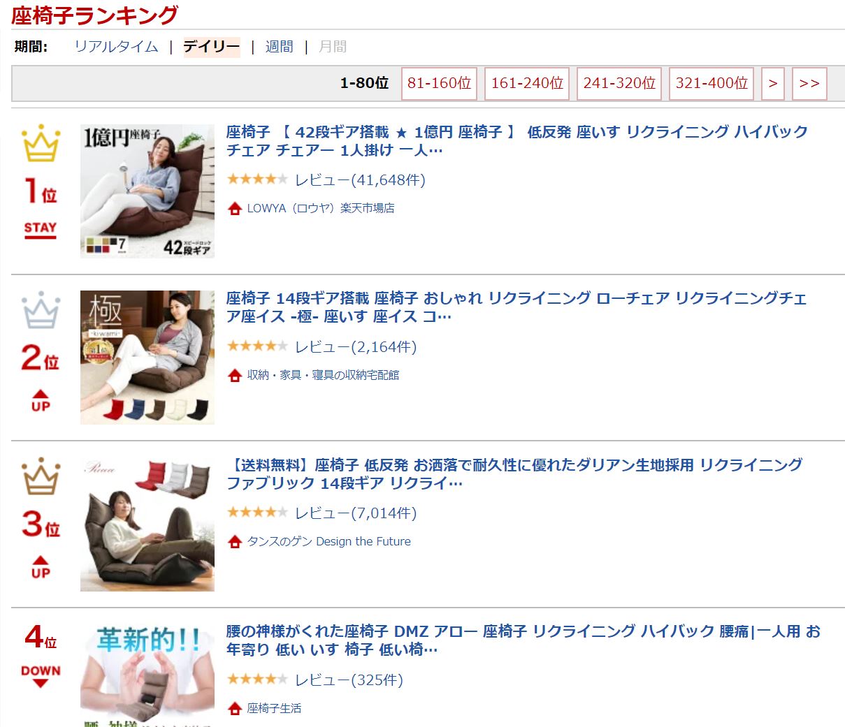
Task: Open the 1億円 座椅子 42段ギア product title
Action: pyautogui.click(x=517, y=140)
